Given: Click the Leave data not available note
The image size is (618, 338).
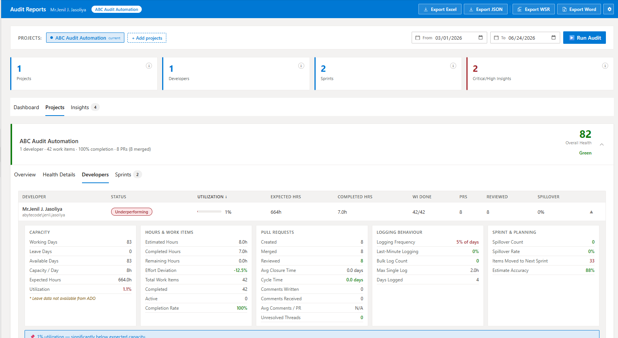Looking at the screenshot, I should point(63,298).
